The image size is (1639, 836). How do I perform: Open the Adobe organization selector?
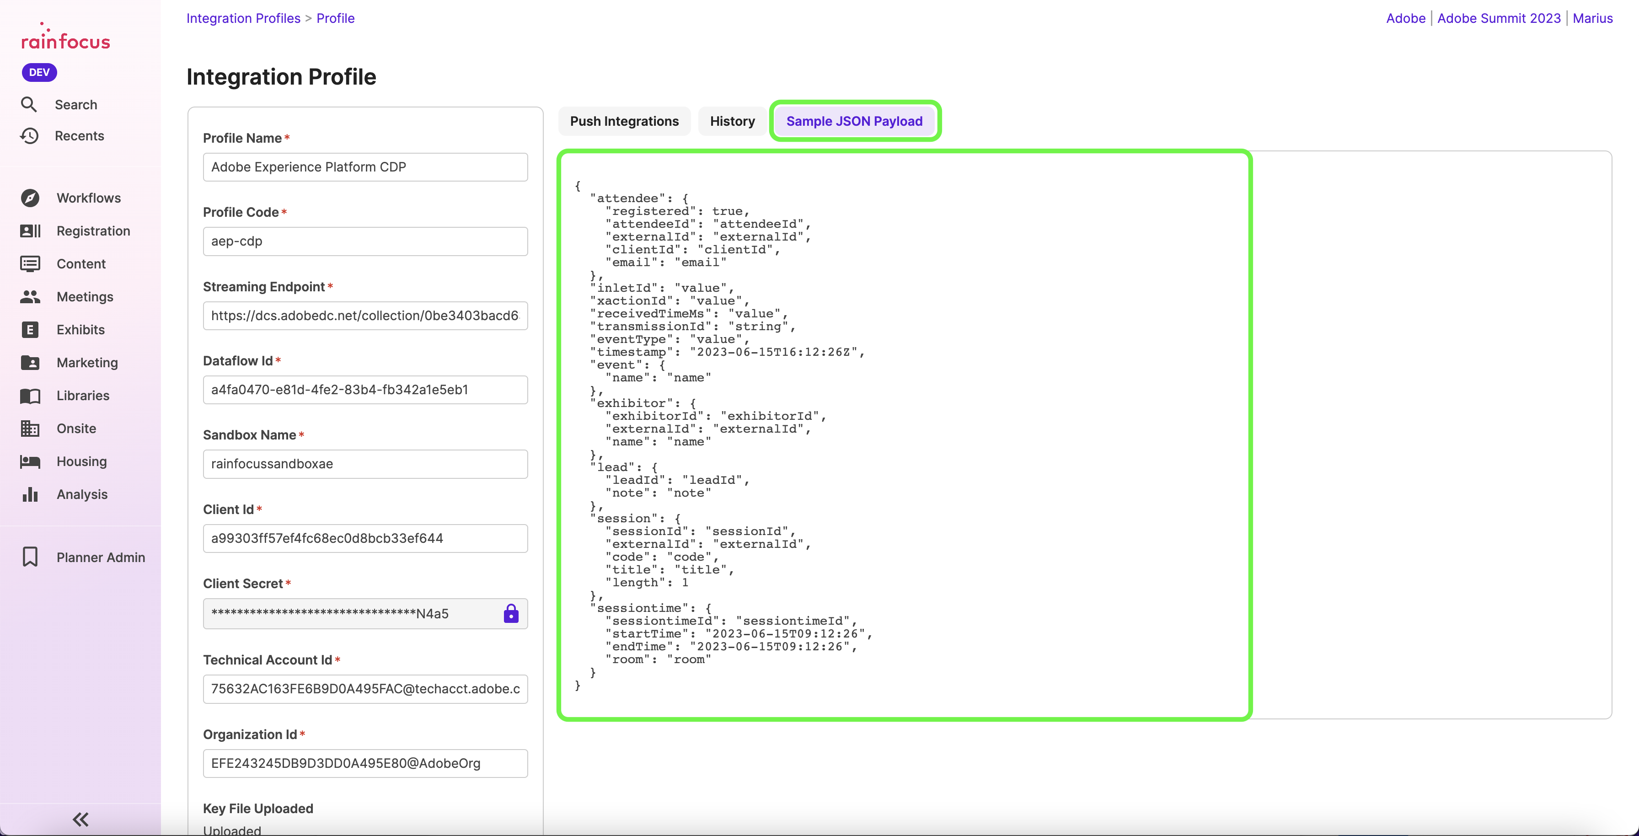click(1405, 18)
